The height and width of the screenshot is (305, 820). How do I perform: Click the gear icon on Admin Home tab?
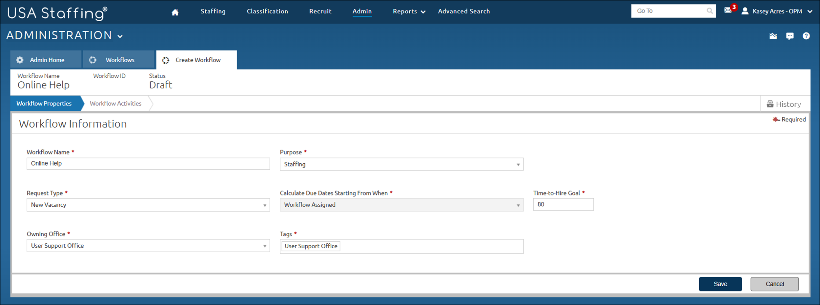click(20, 60)
